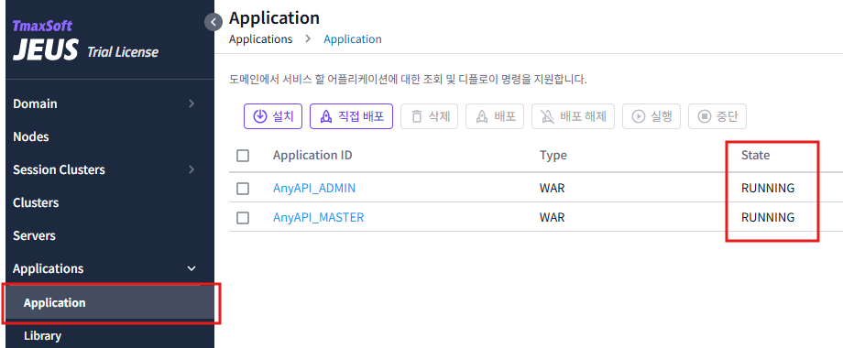Click the Type column header

click(x=553, y=156)
